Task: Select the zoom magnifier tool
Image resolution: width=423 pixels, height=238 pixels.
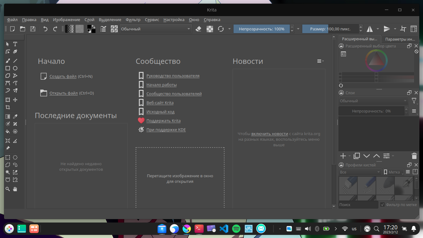Action: click(x=8, y=189)
